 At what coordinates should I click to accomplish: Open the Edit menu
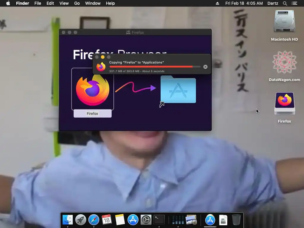point(50,3)
